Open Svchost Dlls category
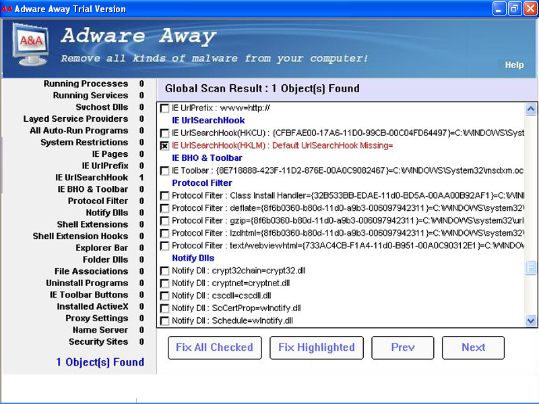The width and height of the screenshot is (539, 404). [x=102, y=107]
